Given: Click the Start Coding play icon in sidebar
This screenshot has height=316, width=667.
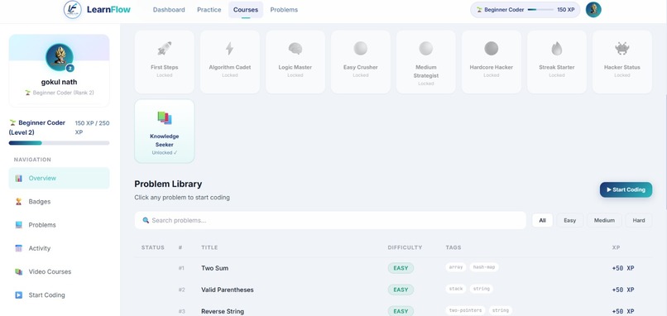Looking at the screenshot, I should click(x=19, y=295).
